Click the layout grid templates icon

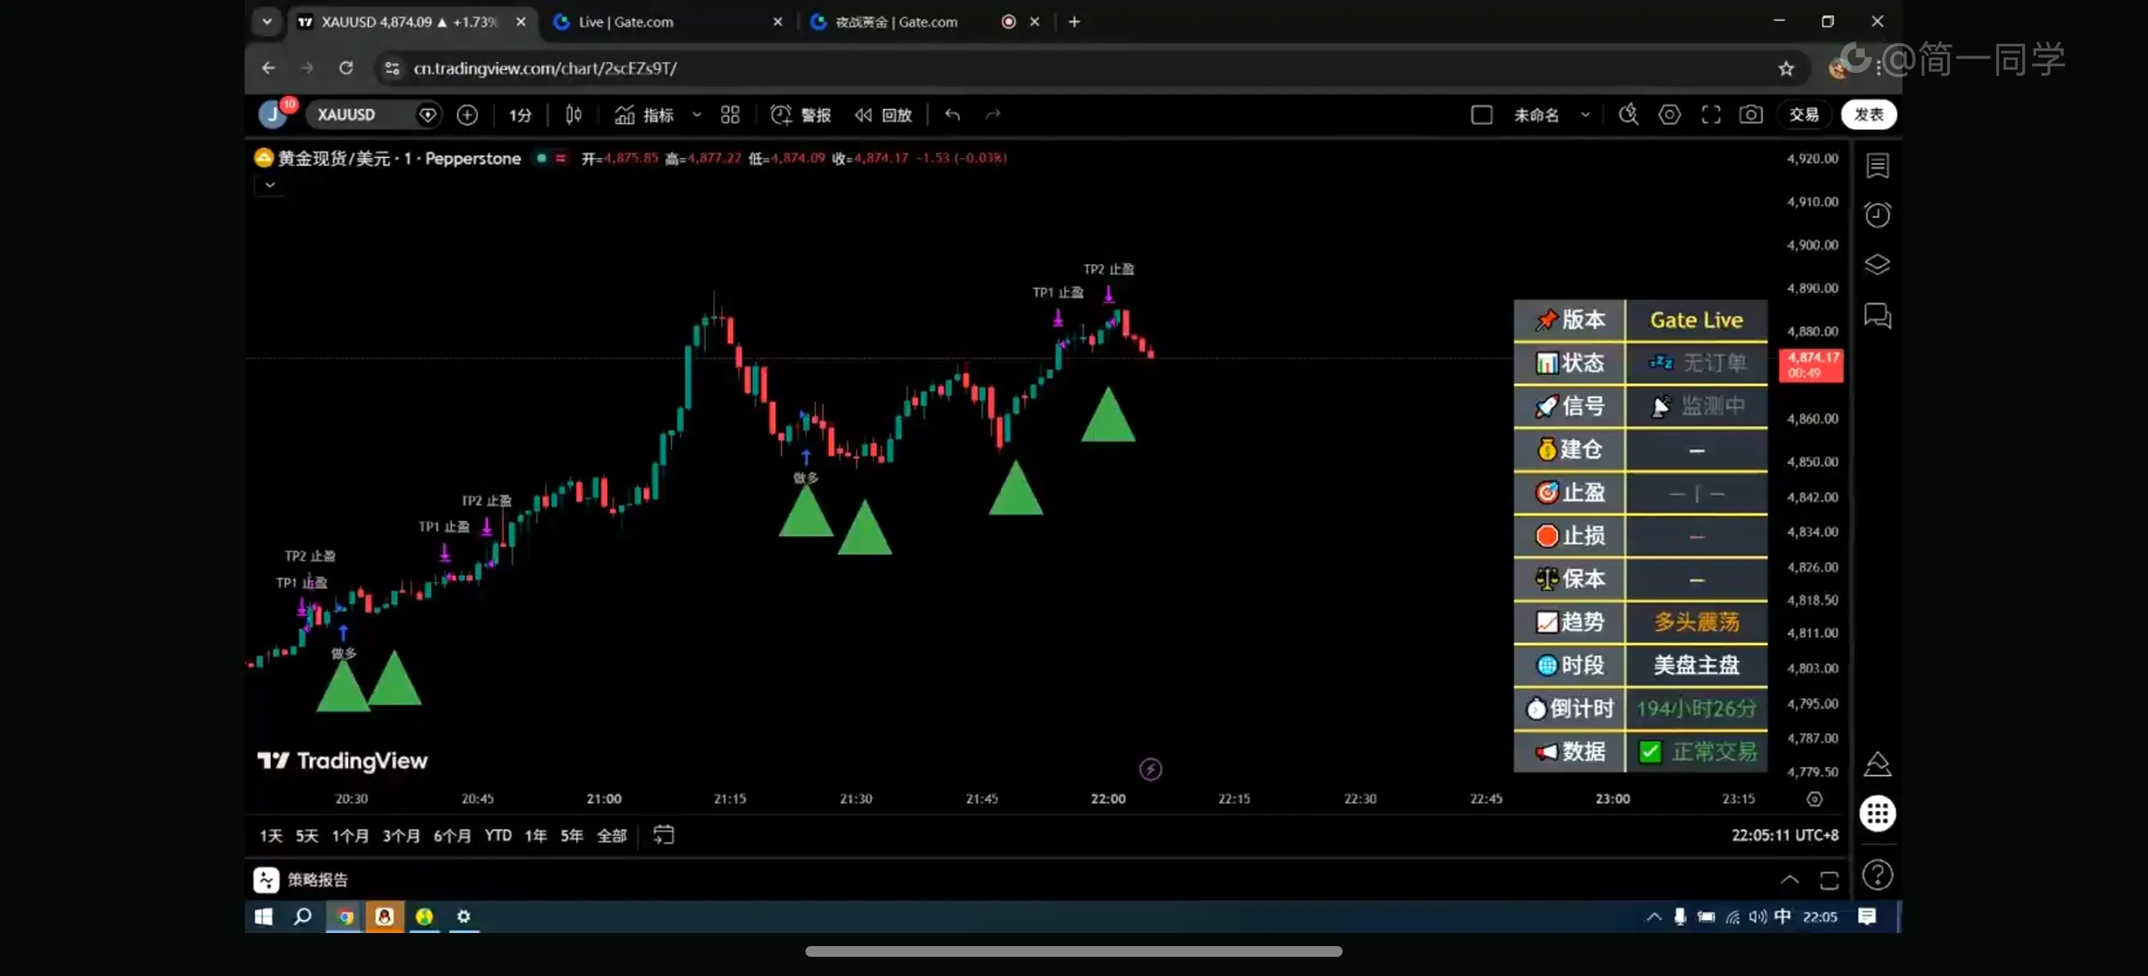730,115
